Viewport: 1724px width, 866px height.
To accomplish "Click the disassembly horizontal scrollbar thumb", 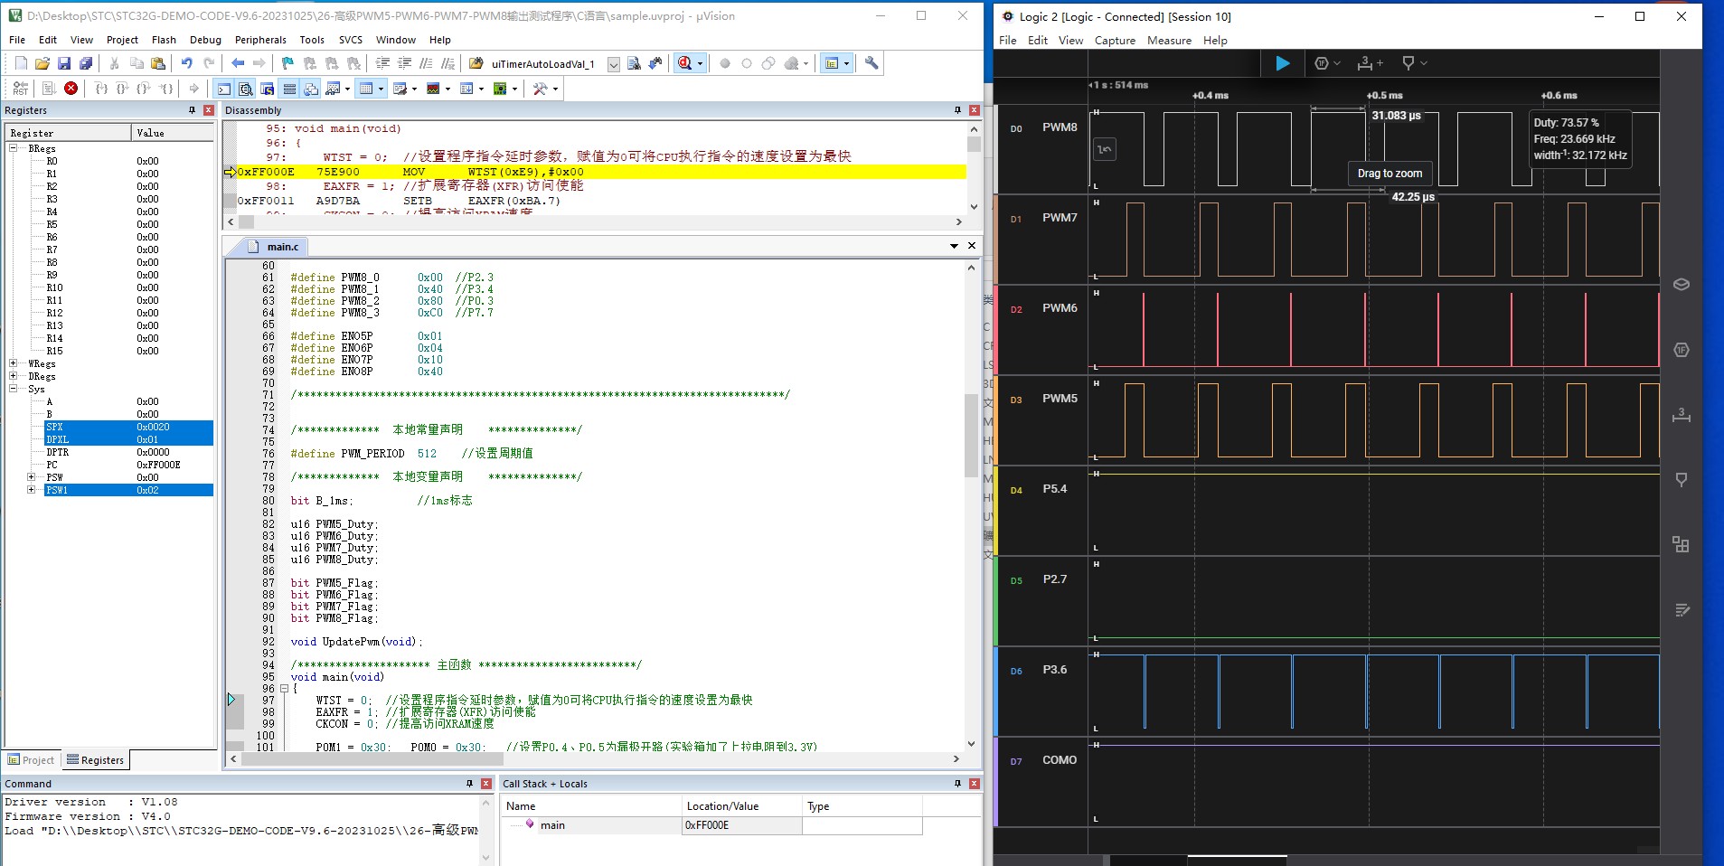I will tap(247, 221).
